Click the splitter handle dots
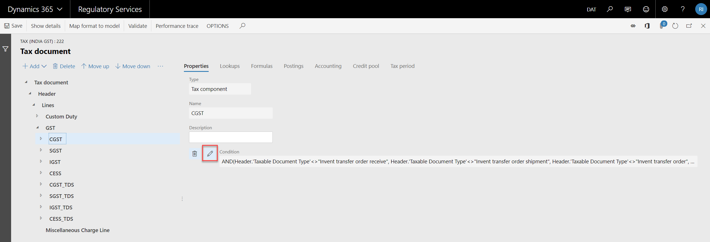 (x=182, y=199)
